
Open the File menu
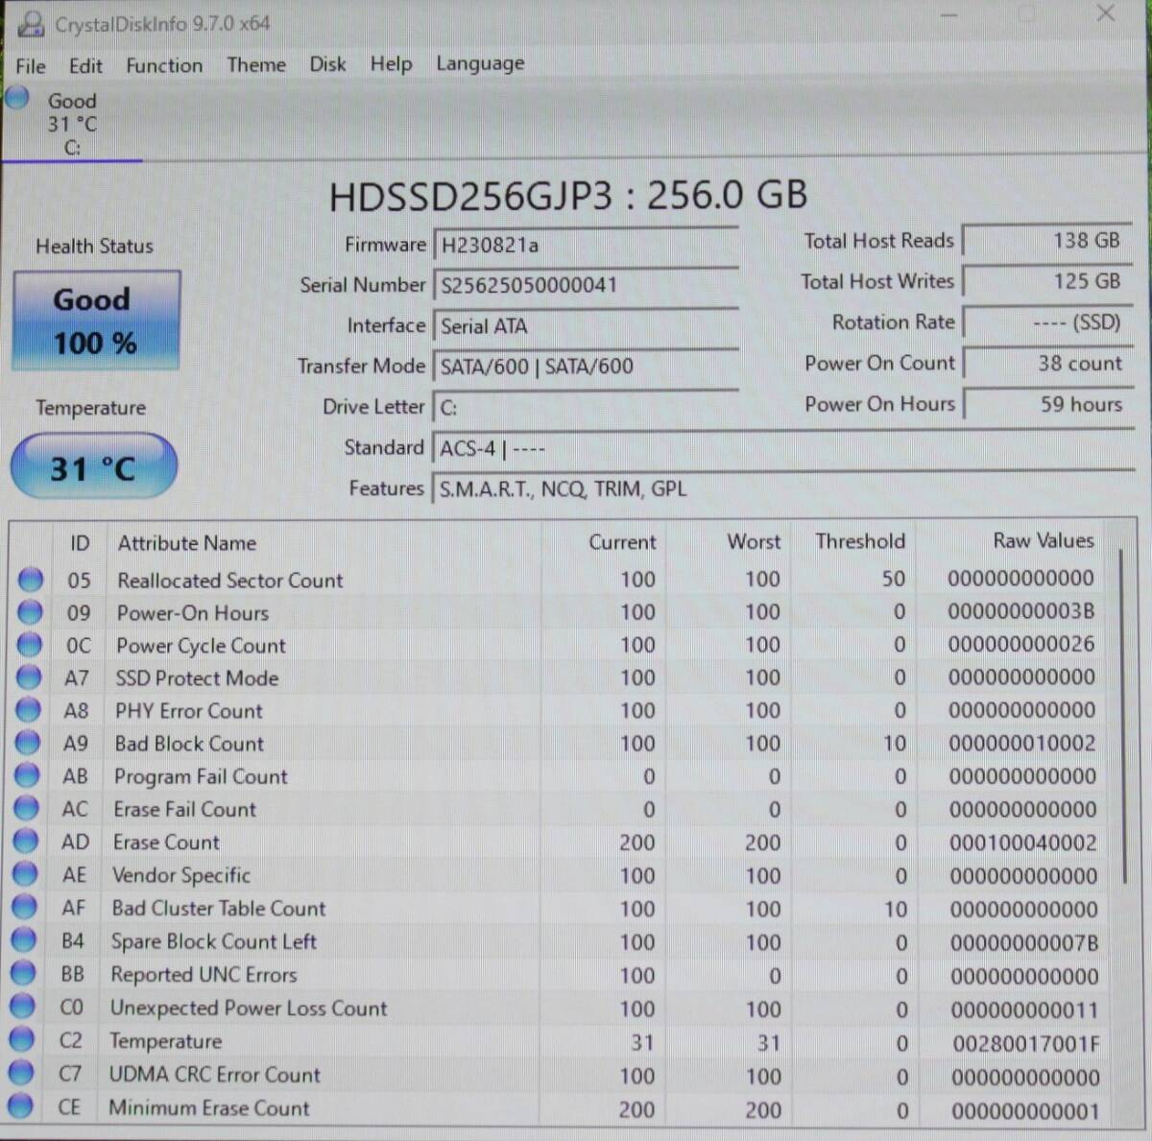(x=31, y=66)
